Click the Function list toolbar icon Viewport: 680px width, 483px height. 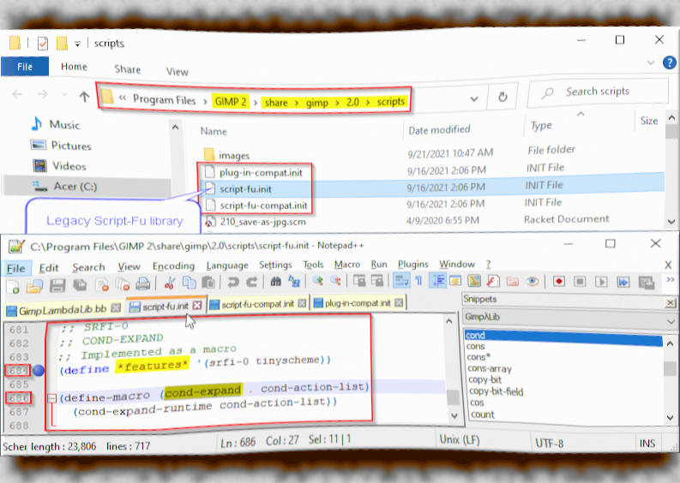tap(492, 281)
